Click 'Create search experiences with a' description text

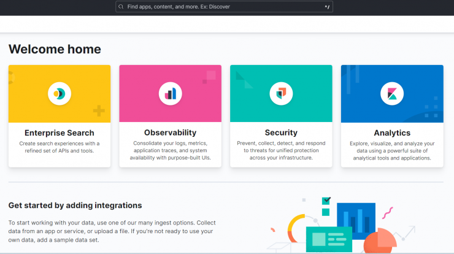pos(60,144)
